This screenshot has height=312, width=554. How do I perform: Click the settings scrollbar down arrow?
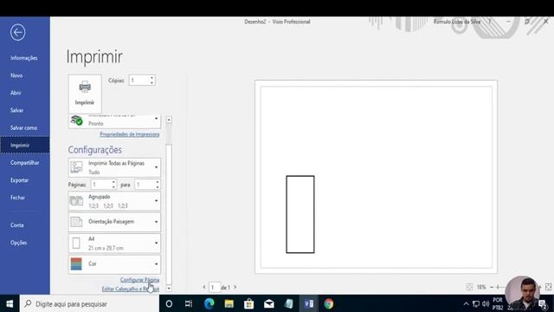(x=169, y=289)
